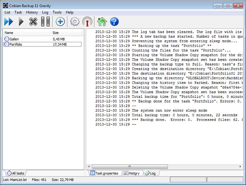The width and height of the screenshot is (246, 185).
Task: Run selected tasks with play icon
Action: click(21, 21)
